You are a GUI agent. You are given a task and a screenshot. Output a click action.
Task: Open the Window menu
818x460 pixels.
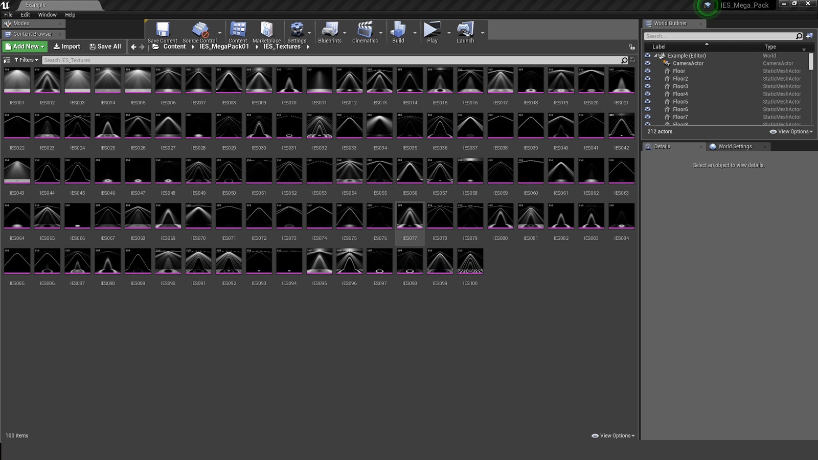point(47,14)
